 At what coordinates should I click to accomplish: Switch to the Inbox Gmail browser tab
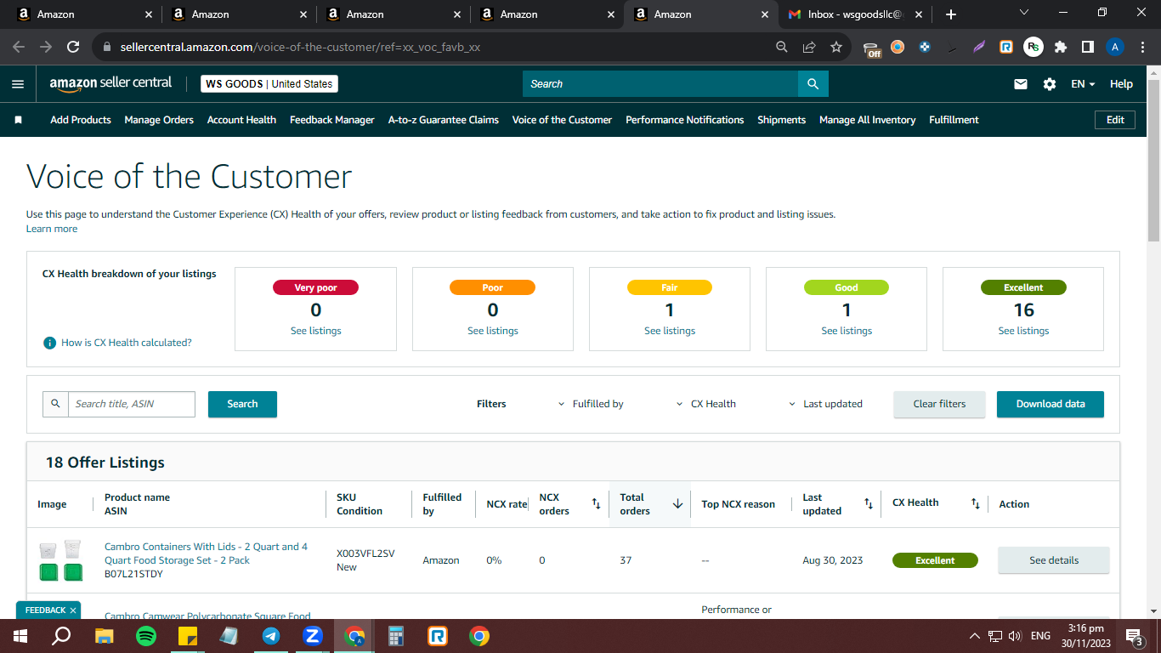coord(856,14)
